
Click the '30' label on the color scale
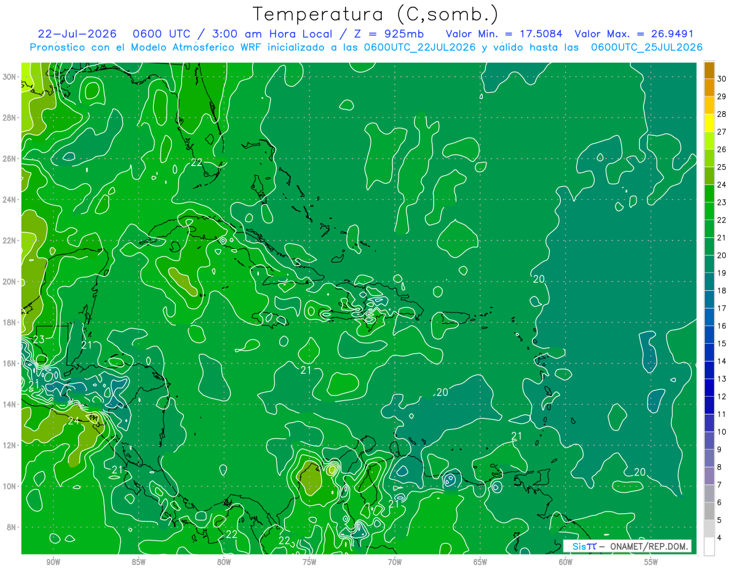(721, 79)
